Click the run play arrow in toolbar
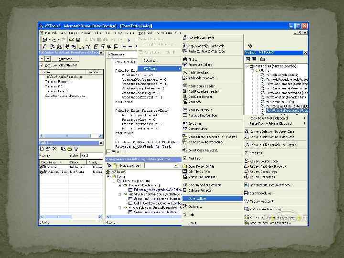344x258 pixels. (x=129, y=40)
